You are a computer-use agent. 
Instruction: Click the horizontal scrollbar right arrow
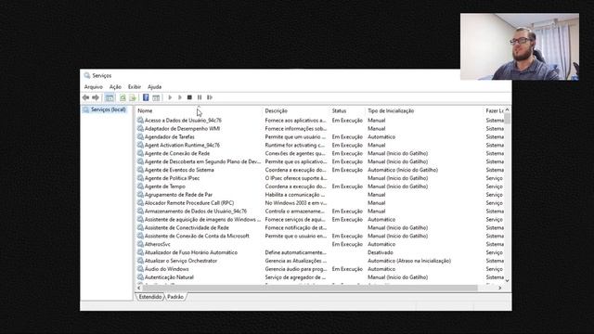(499, 288)
